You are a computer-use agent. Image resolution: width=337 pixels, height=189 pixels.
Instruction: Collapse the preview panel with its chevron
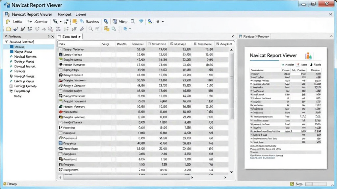pos(331,36)
